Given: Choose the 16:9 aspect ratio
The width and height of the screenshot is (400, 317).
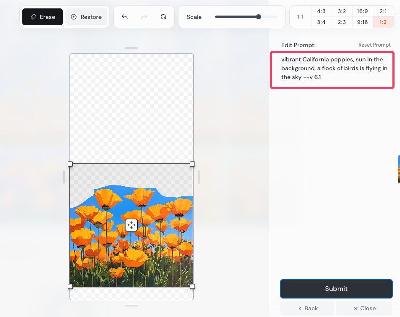Looking at the screenshot, I should [x=362, y=11].
